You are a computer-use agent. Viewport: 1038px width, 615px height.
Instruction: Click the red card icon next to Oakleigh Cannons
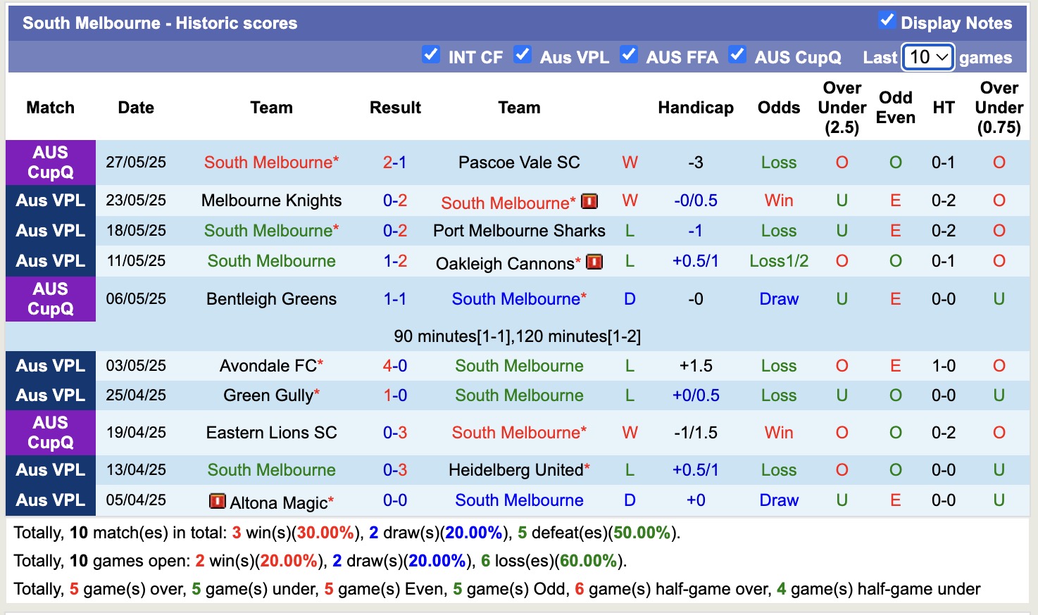(x=595, y=261)
